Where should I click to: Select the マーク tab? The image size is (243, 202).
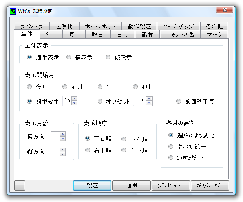coord(214,34)
